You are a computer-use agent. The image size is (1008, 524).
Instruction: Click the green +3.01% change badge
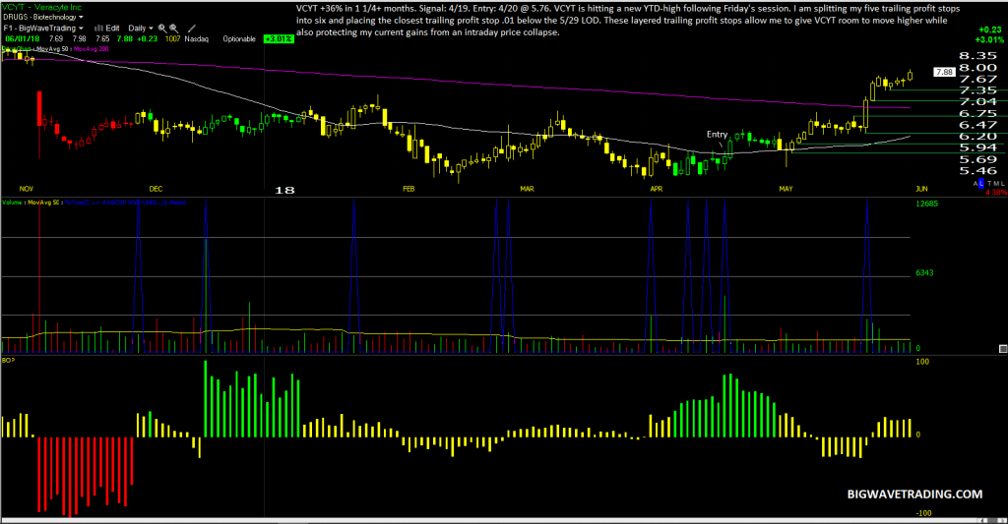[x=279, y=39]
